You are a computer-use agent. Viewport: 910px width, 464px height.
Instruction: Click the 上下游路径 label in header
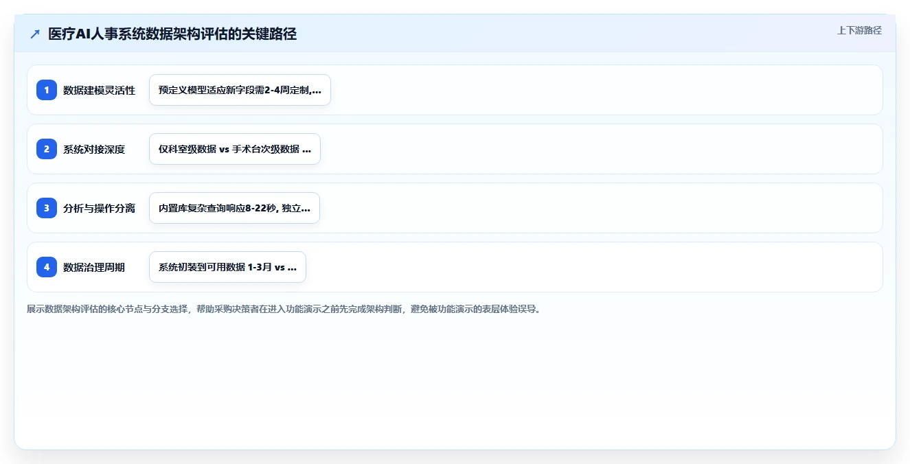tap(859, 30)
